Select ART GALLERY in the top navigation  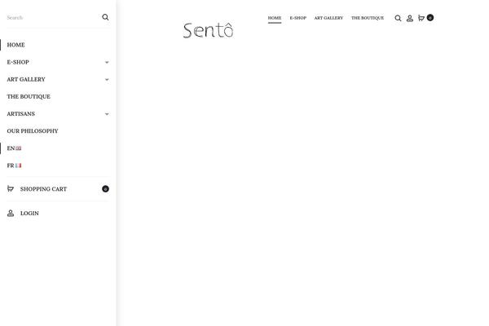point(328,18)
